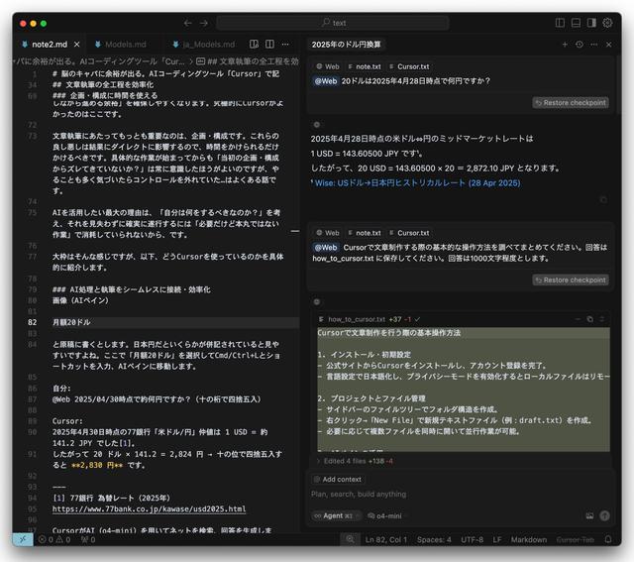Click note.txt pill in second message
Screen dimensions: 634x562
click(x=365, y=233)
